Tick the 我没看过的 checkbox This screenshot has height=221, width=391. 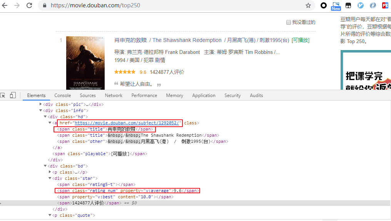[x=289, y=22]
